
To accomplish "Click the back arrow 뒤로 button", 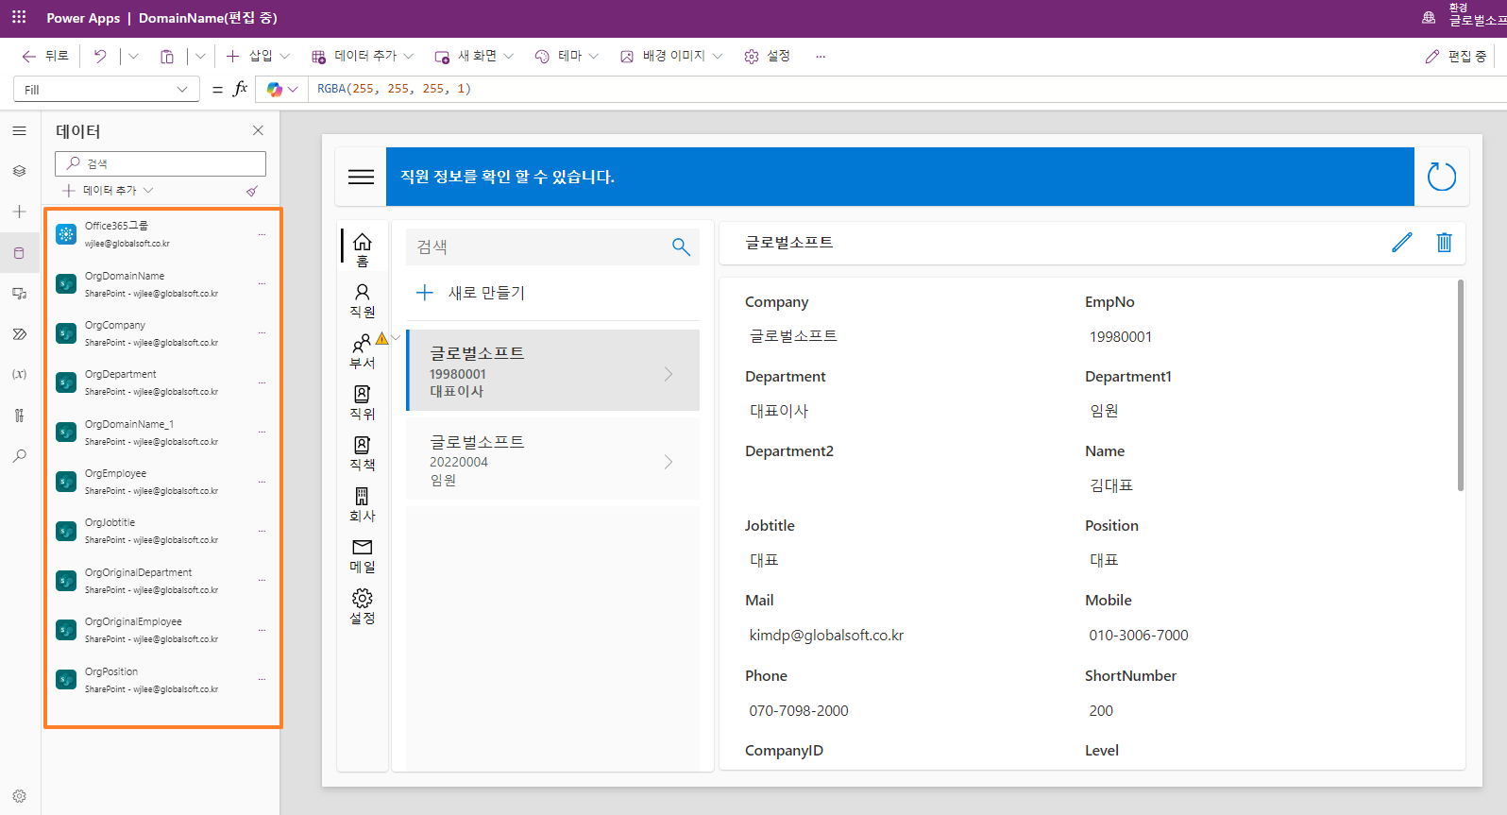I will 45,57.
